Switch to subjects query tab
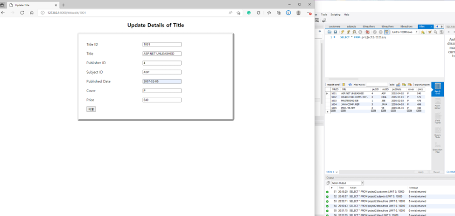455x216 pixels. pyautogui.click(x=351, y=27)
